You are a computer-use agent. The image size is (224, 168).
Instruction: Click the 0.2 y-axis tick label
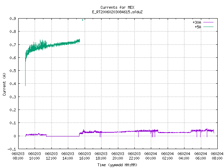point(13,110)
